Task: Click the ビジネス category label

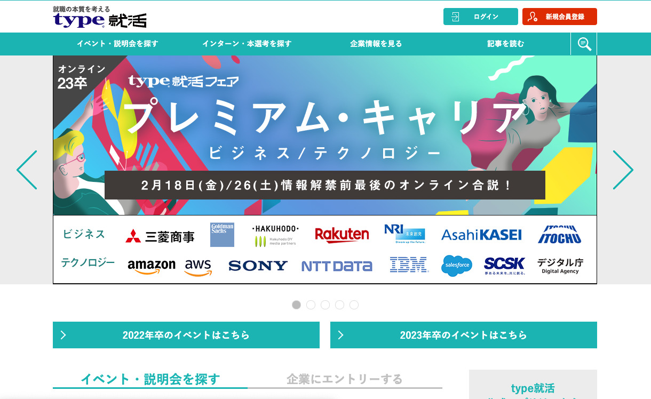Action: tap(84, 234)
